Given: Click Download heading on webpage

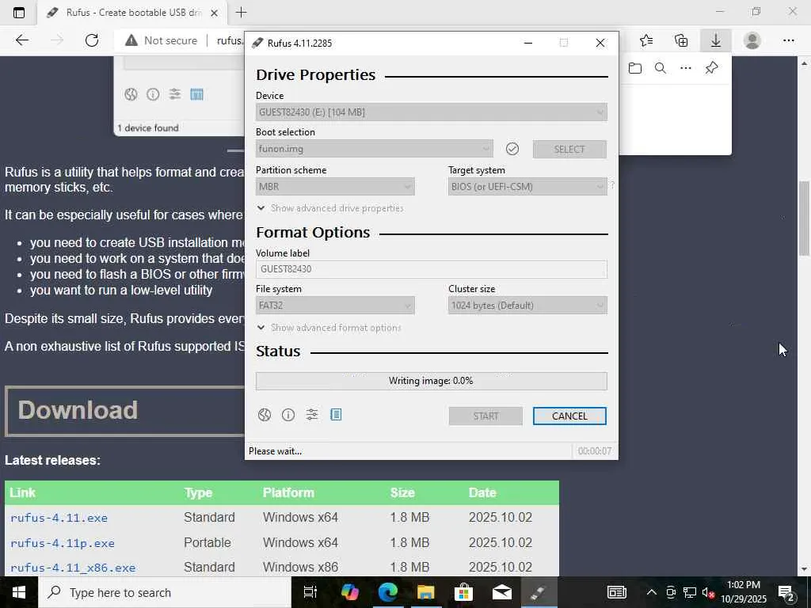Looking at the screenshot, I should coord(78,410).
